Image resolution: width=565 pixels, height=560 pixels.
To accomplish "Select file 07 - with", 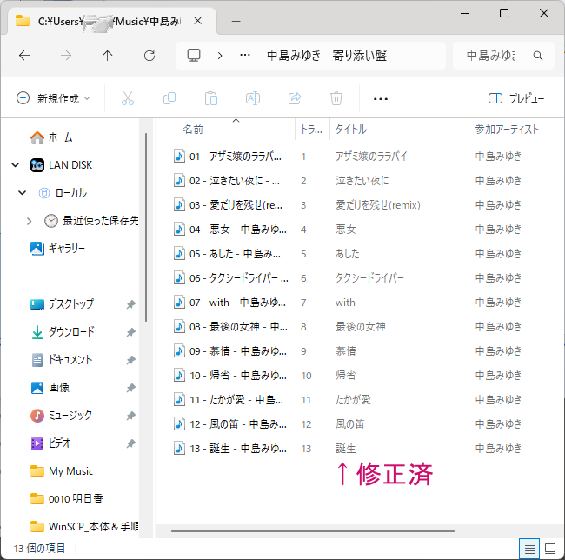I will pyautogui.click(x=230, y=303).
